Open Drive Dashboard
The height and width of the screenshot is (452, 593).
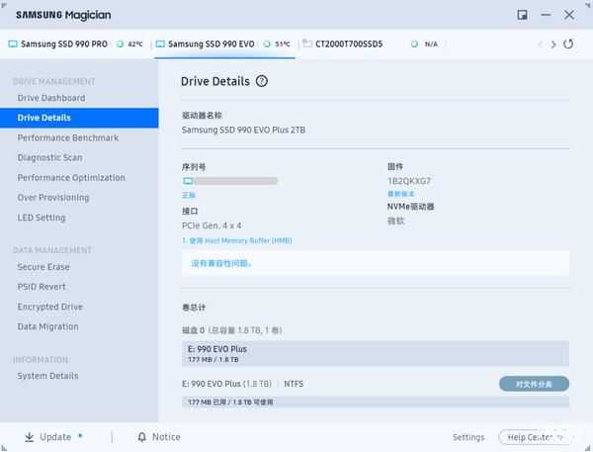click(x=51, y=98)
